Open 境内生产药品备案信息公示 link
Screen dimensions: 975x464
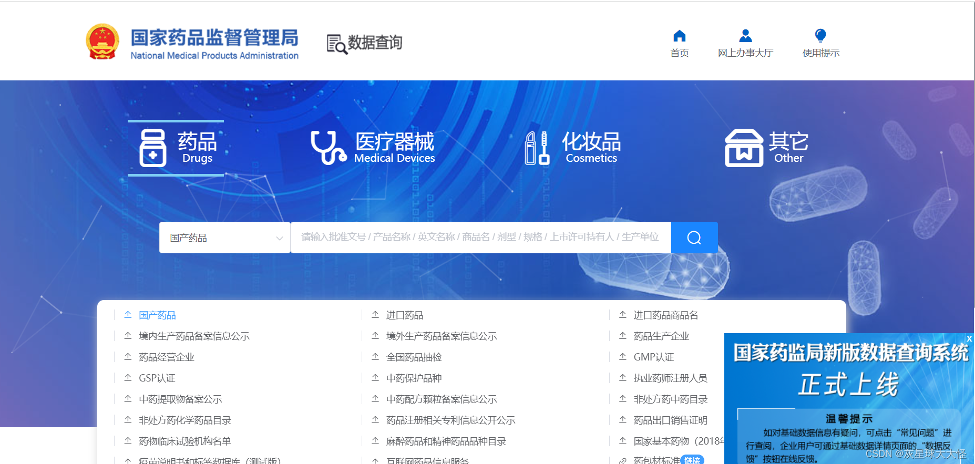[x=194, y=336]
